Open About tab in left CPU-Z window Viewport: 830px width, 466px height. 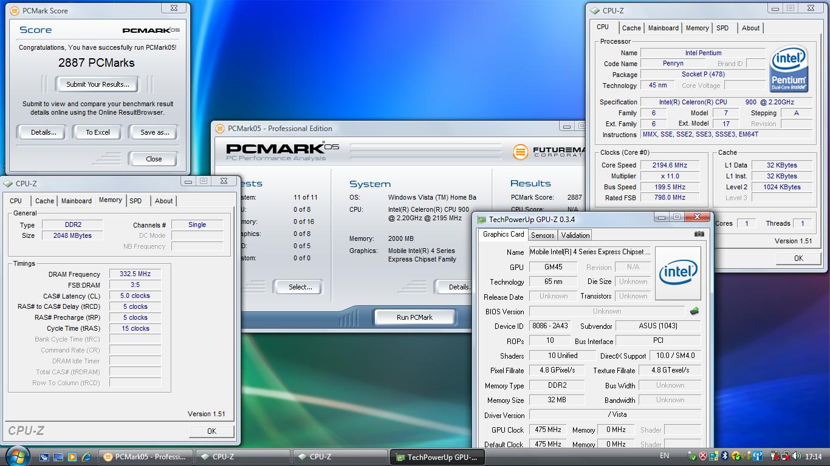coord(163,201)
